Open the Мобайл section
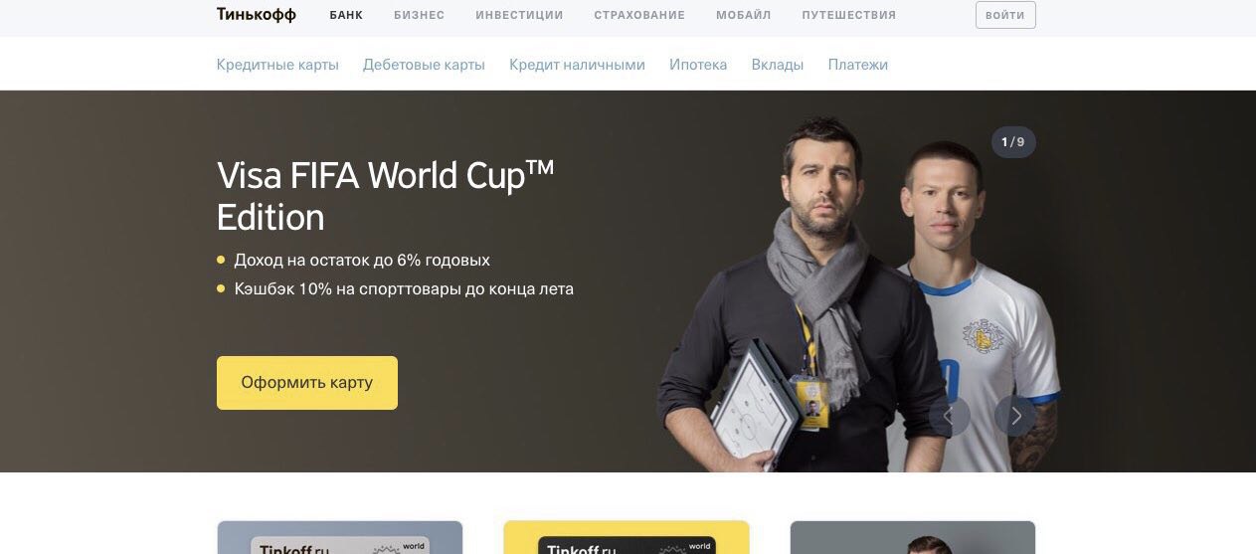This screenshot has height=554, width=1256. pyautogui.click(x=743, y=15)
